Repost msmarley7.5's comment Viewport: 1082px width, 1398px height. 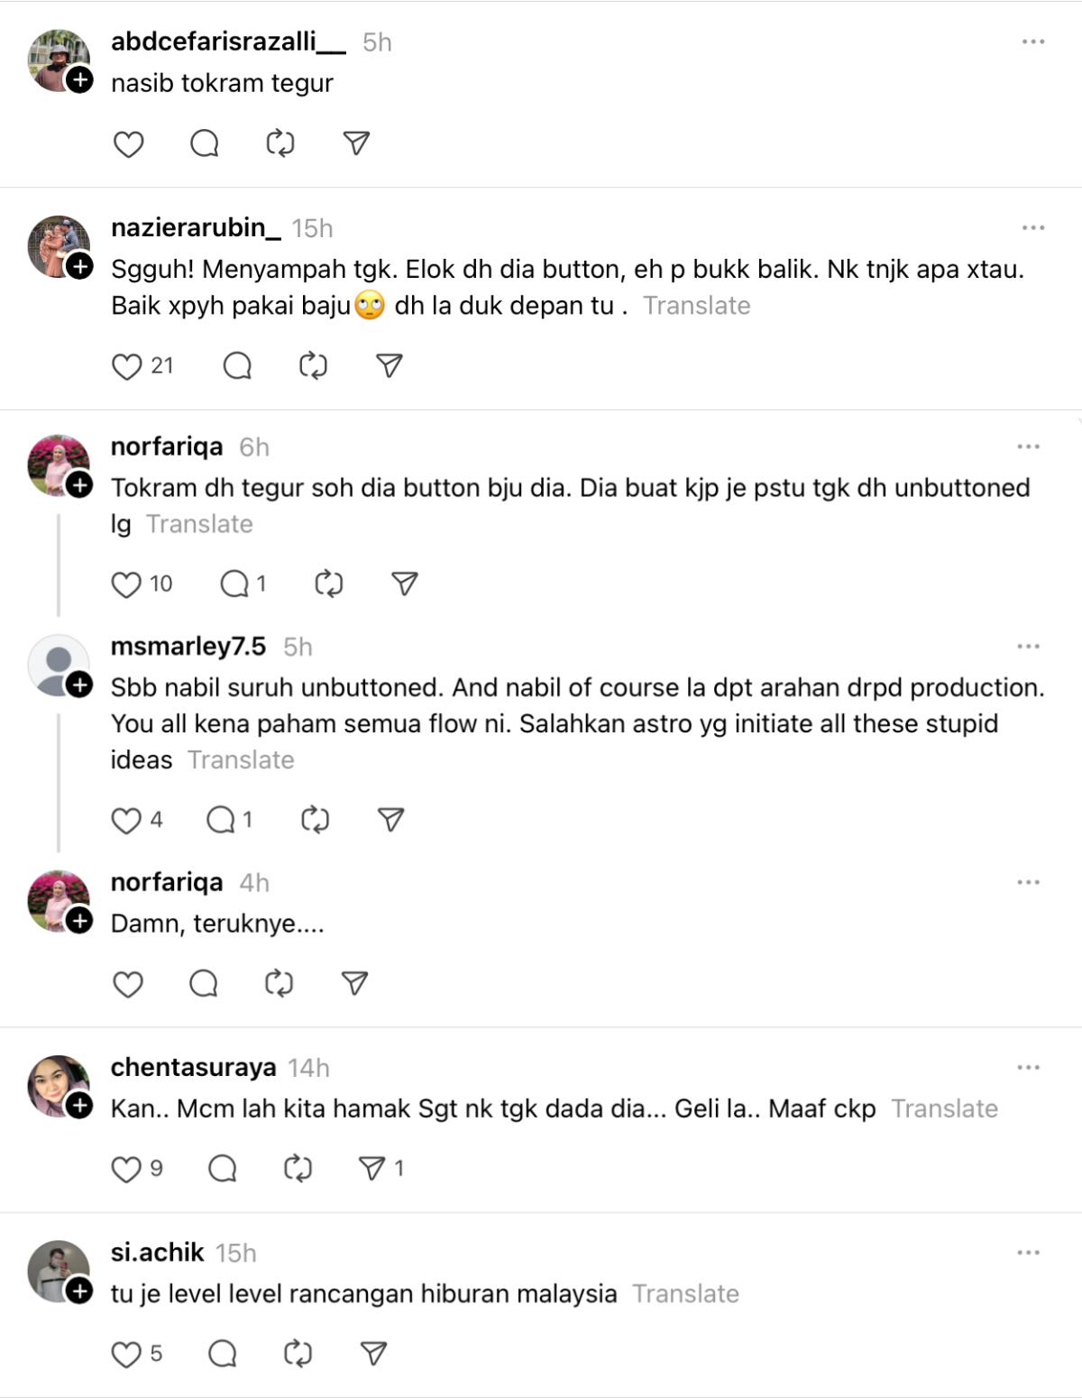pos(314,819)
